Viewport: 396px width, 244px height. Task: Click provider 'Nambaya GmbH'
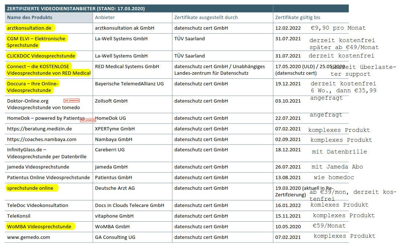[x=113, y=139]
